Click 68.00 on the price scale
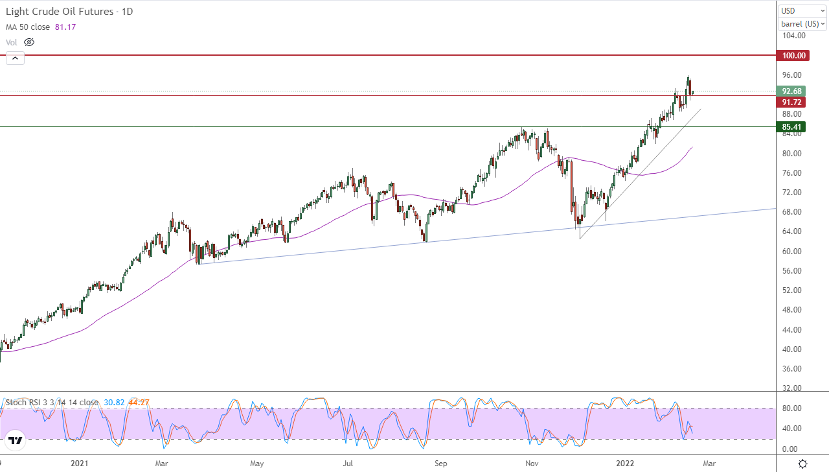Screen dimensions: 829x472 click(792, 212)
